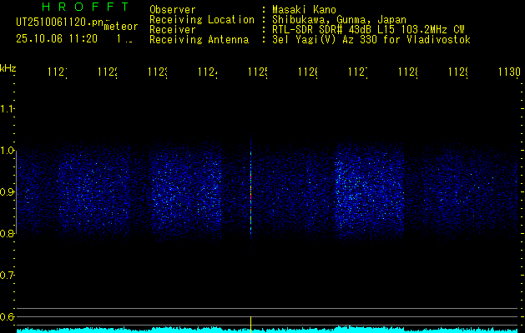The height and width of the screenshot is (333, 525).
Task: Select the 3el Yagi antenna description
Action: tap(371, 40)
